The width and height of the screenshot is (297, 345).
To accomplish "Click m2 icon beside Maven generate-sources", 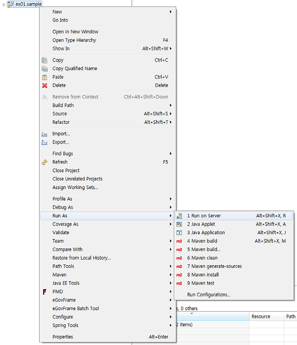I will 179,266.
